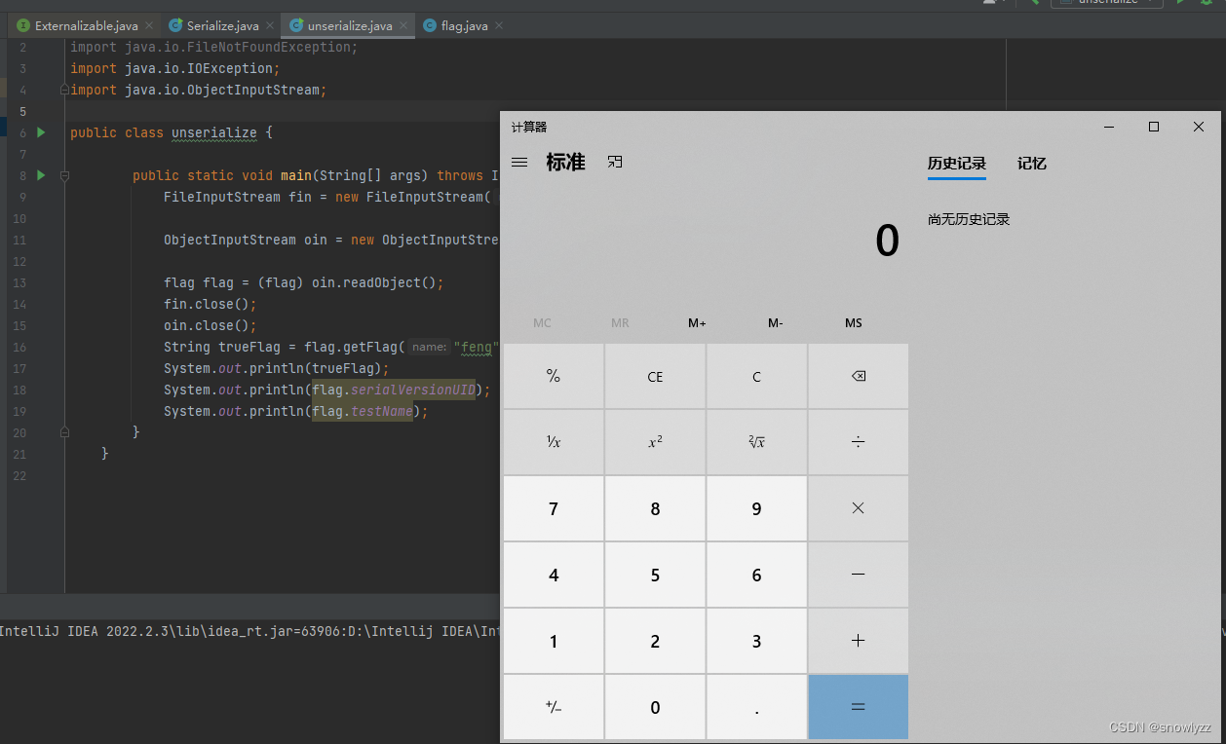Open the calculator navigation menu
Image resolution: width=1226 pixels, height=744 pixels.
point(519,162)
